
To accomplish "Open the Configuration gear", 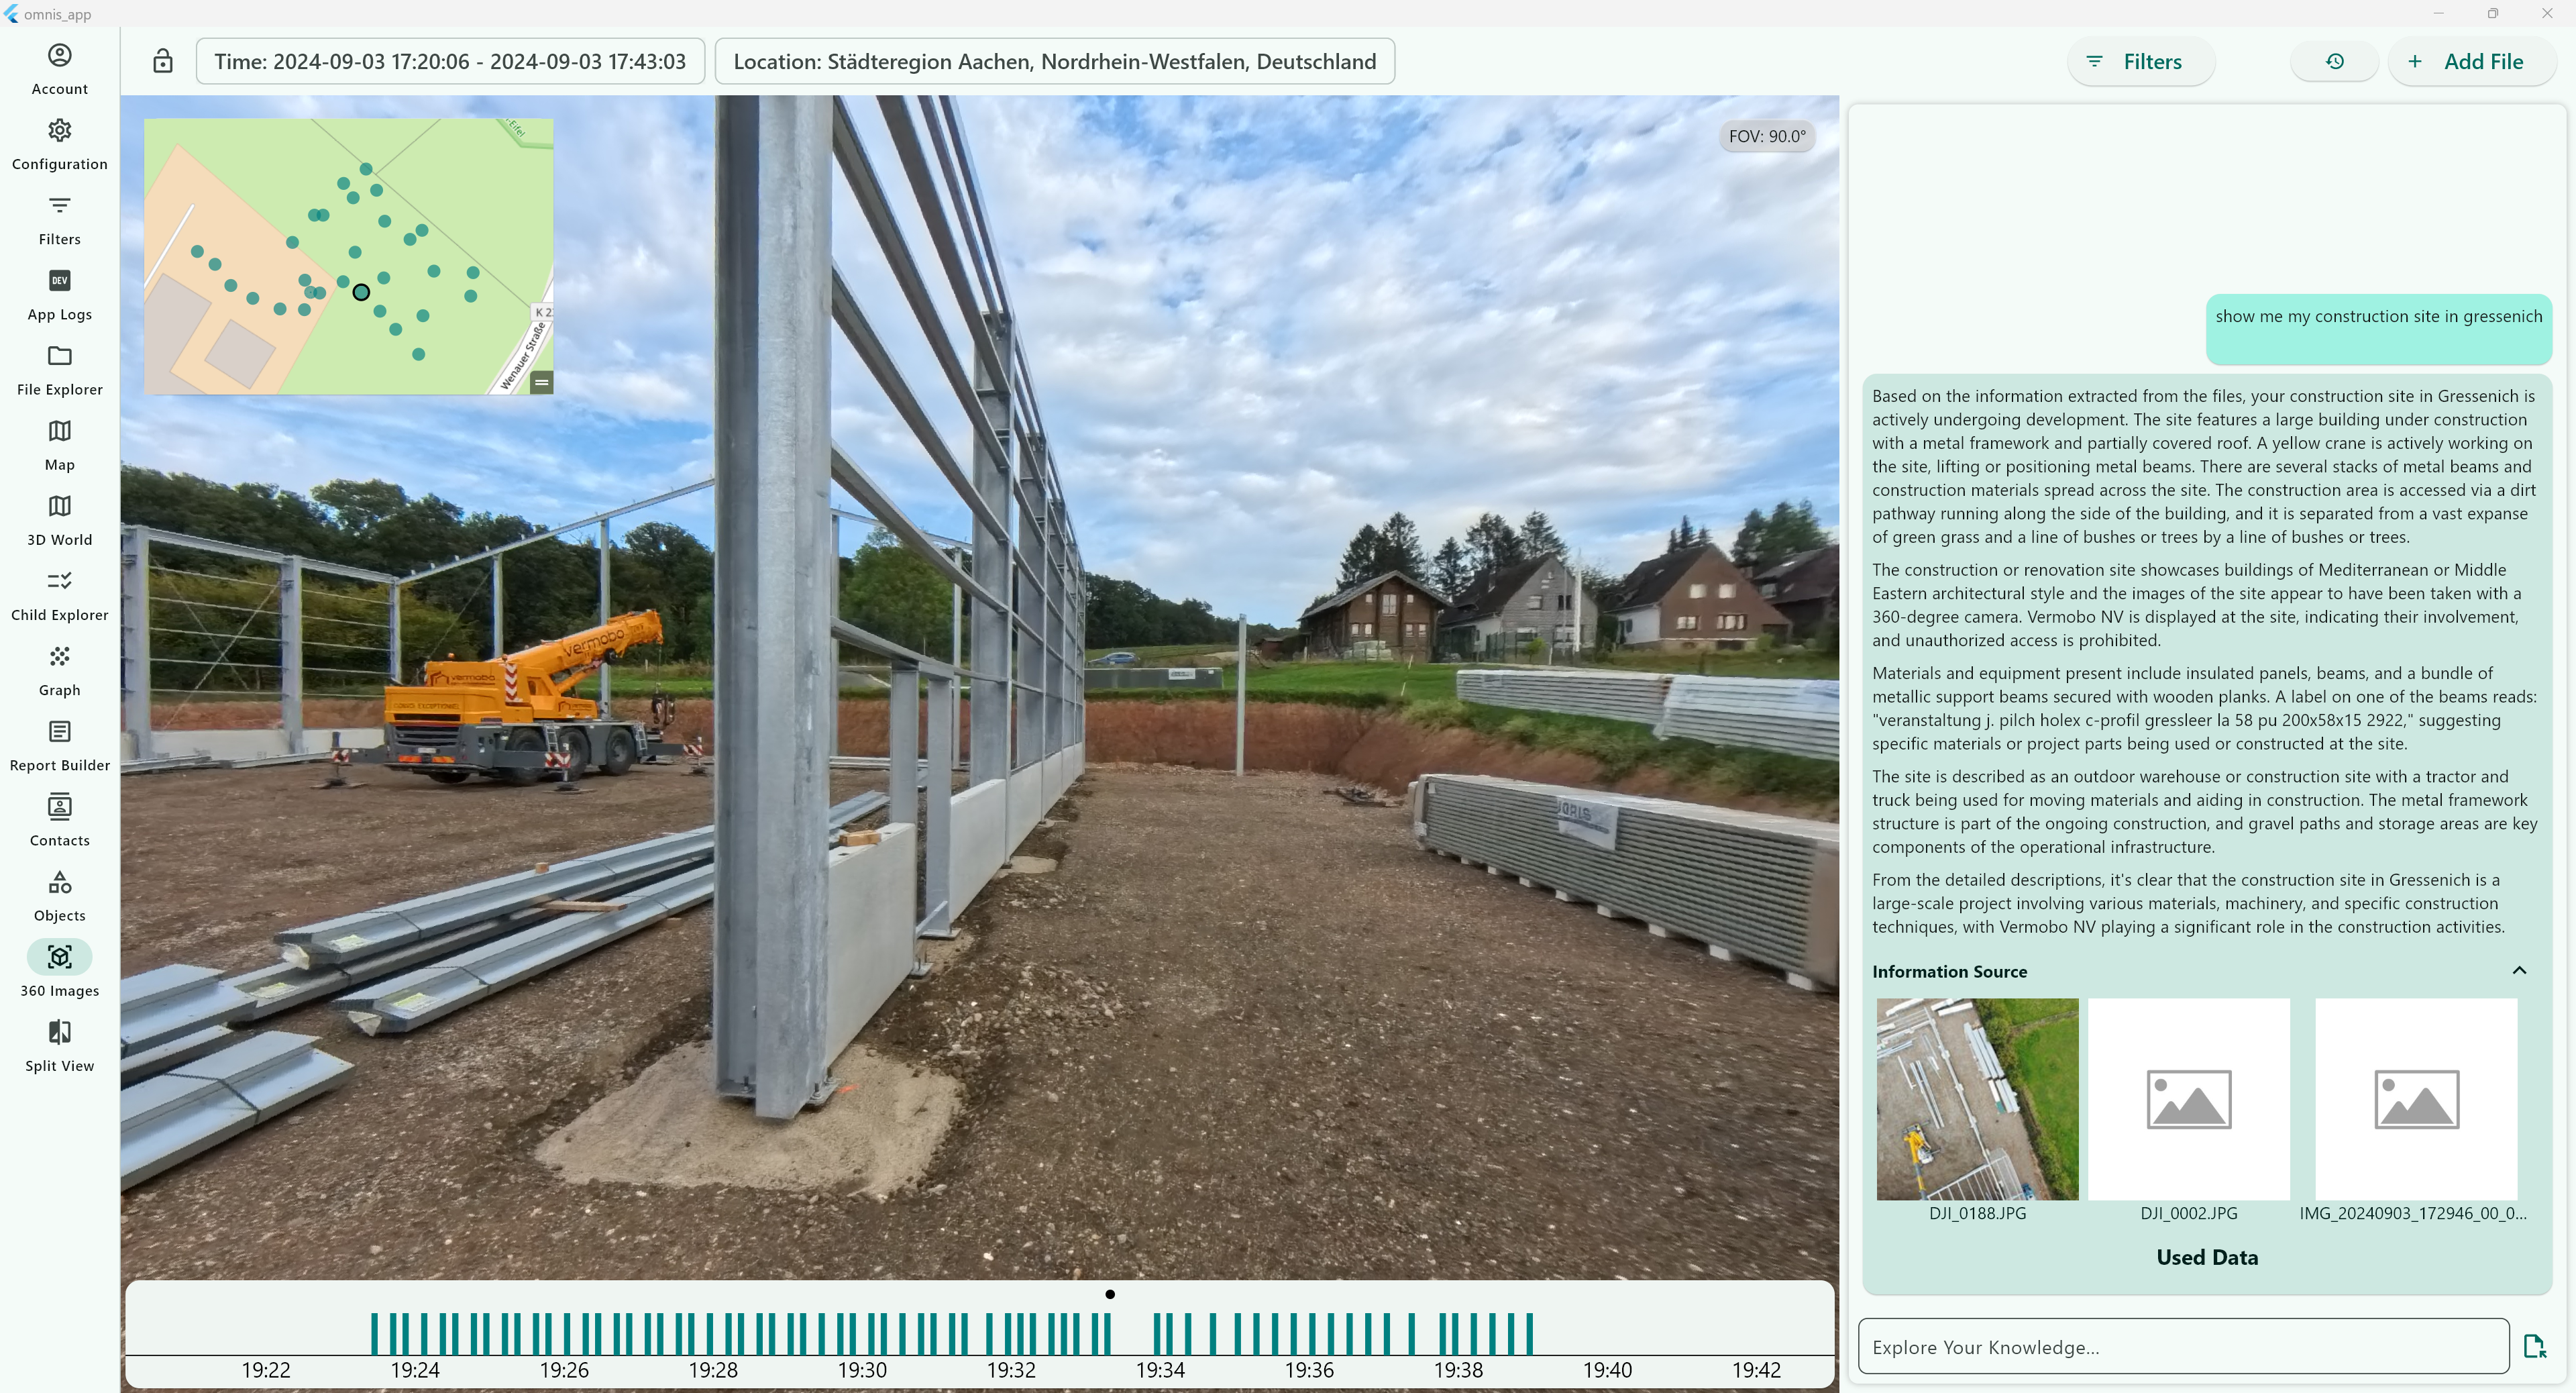I will point(60,144).
